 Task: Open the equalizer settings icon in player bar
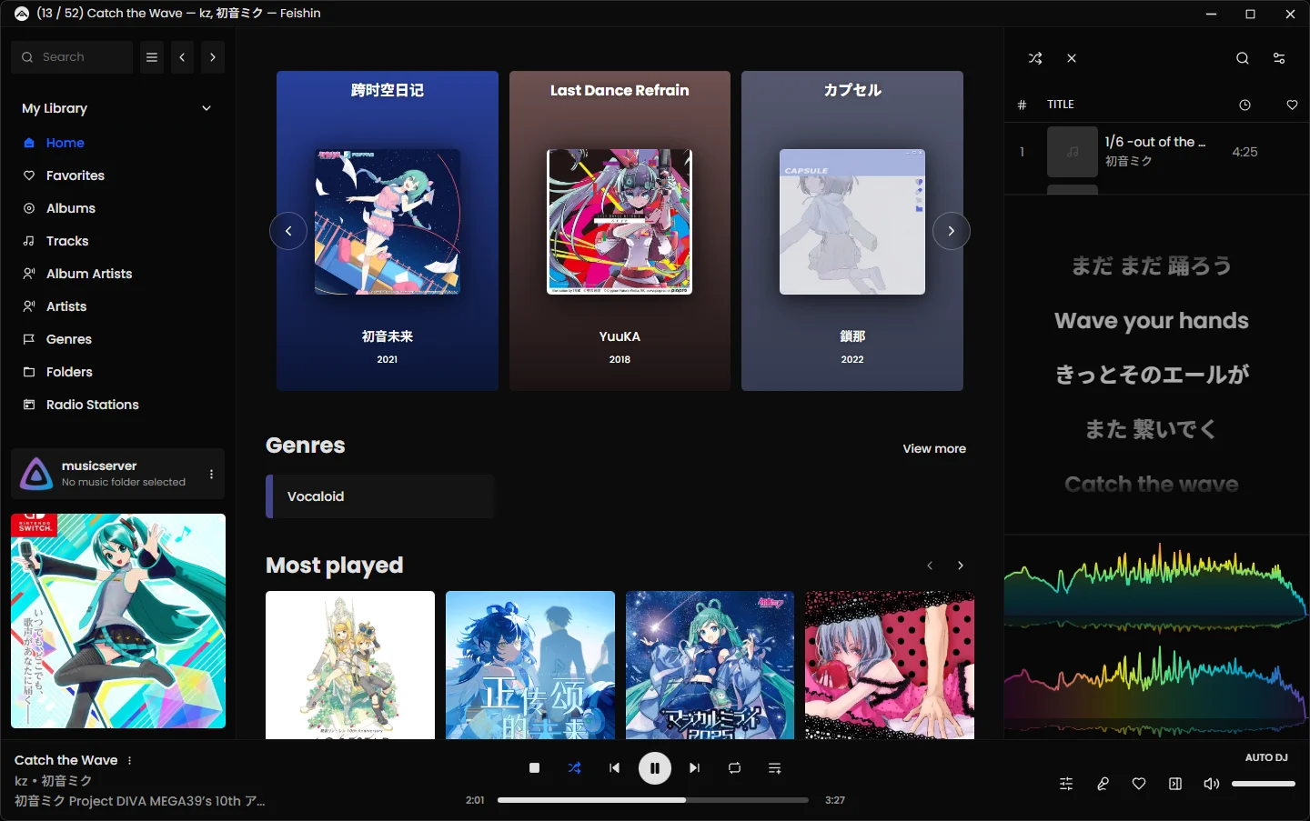pos(1066,784)
